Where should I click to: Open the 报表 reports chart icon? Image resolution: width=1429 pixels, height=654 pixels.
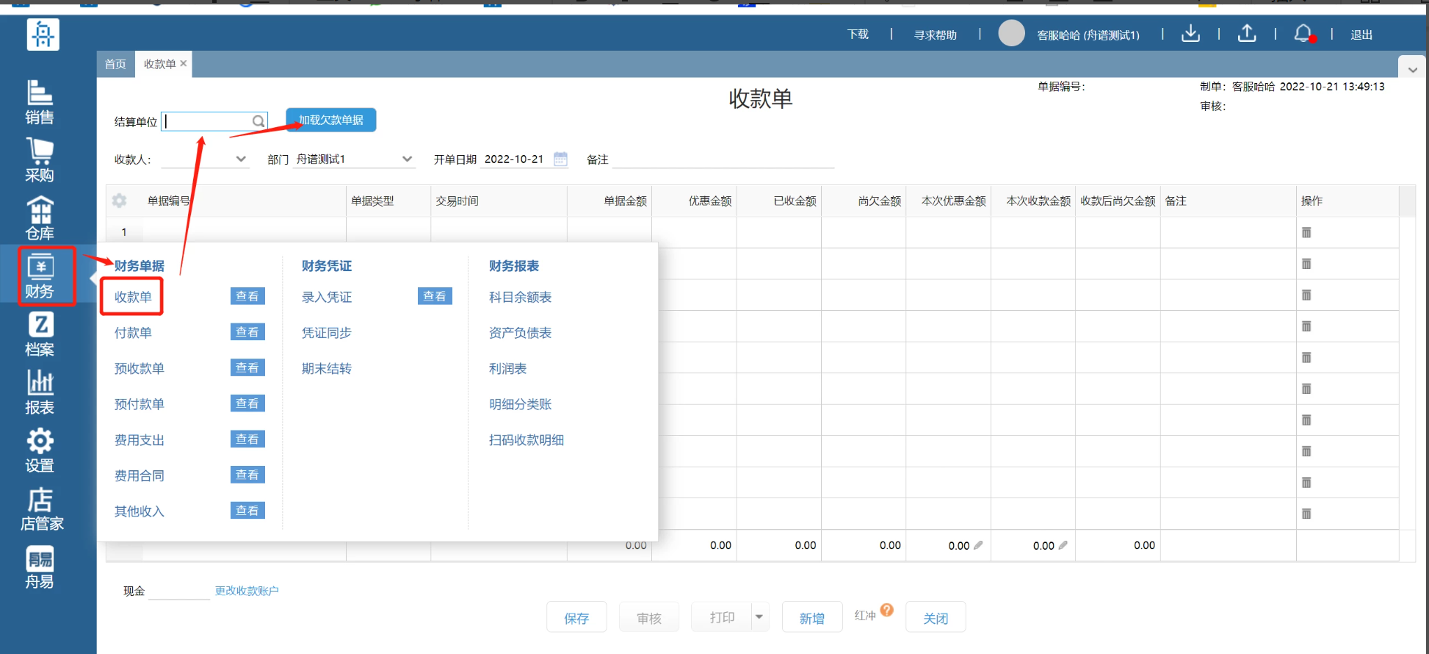coord(40,392)
